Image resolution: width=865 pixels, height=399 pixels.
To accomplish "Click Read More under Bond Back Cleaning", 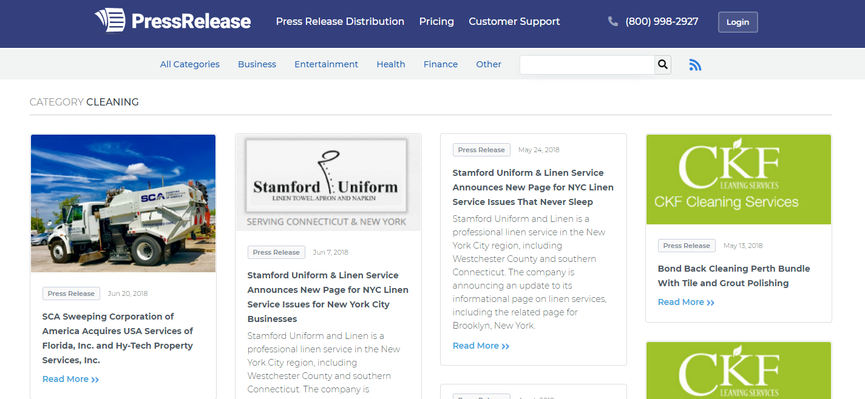I will (x=686, y=302).
